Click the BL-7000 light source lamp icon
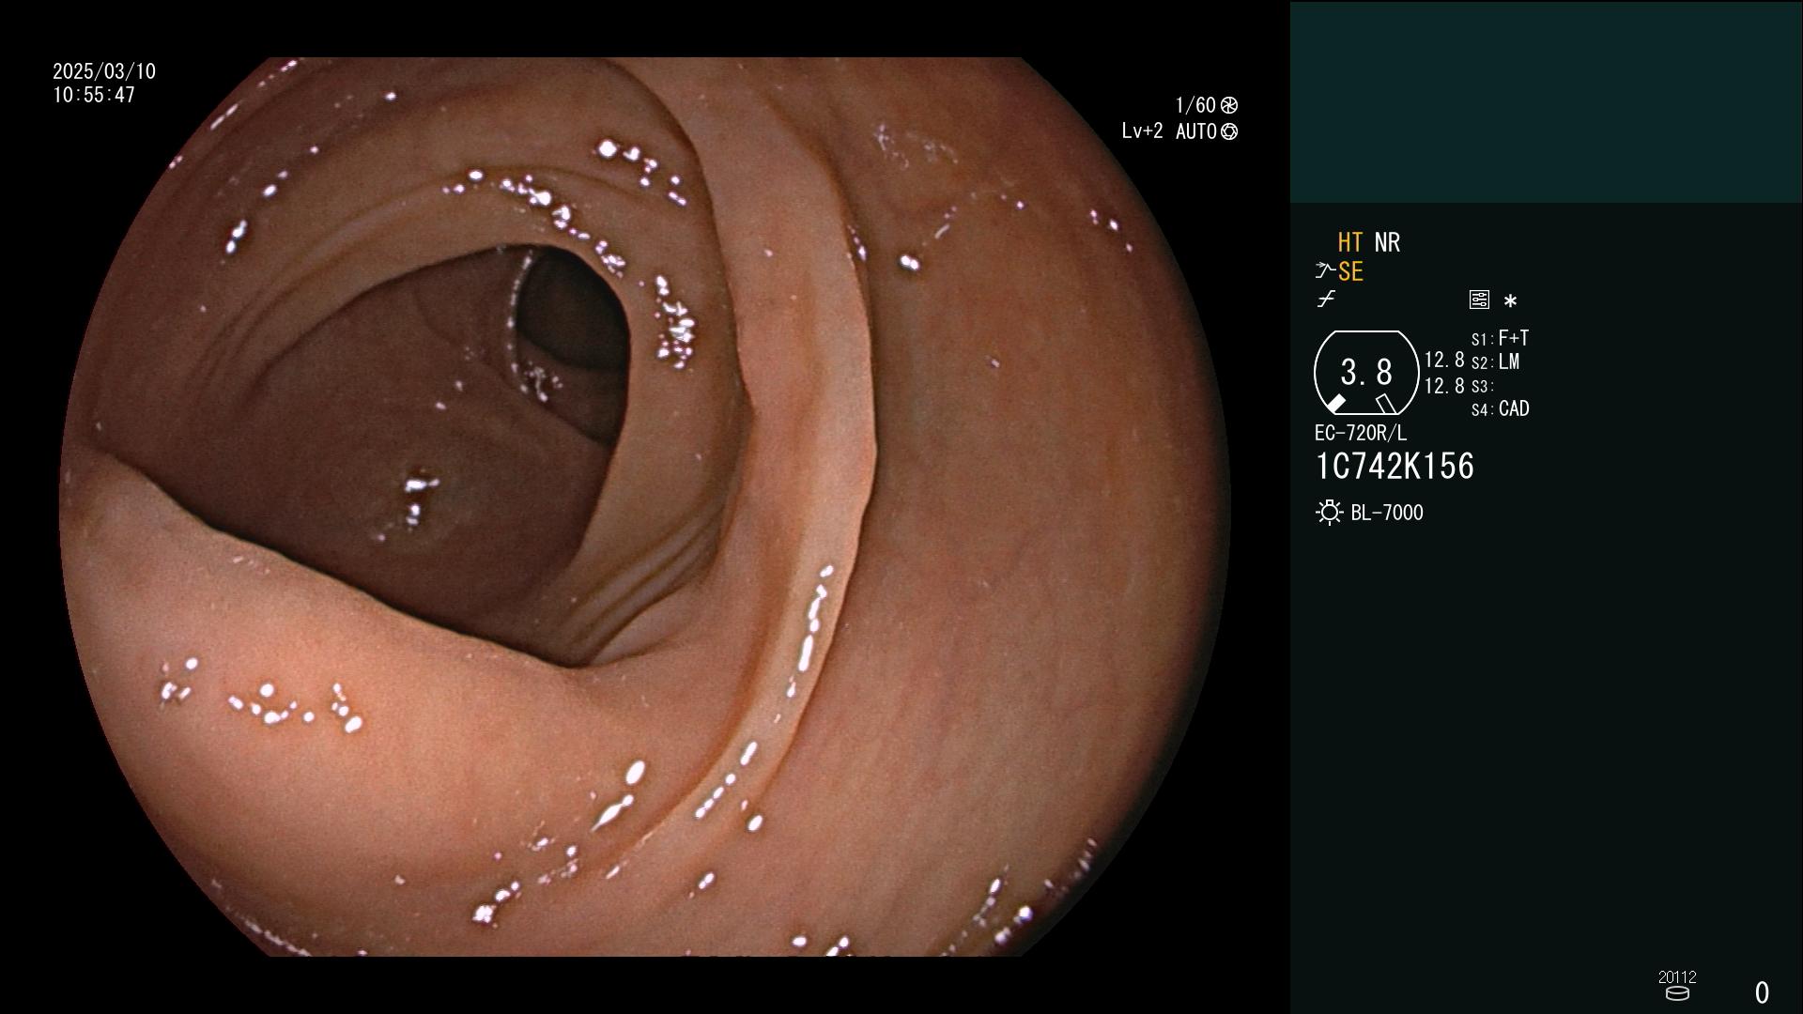Image resolution: width=1803 pixels, height=1014 pixels. pos(1329,513)
